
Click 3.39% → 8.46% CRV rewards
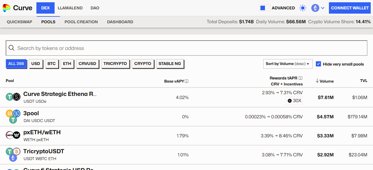pos(282,136)
